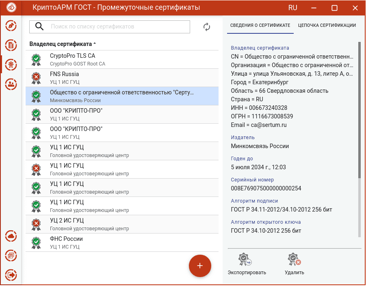Click the expiry date 5 июля 2034 г., 12:03
This screenshot has width=366, height=286.
[258, 167]
